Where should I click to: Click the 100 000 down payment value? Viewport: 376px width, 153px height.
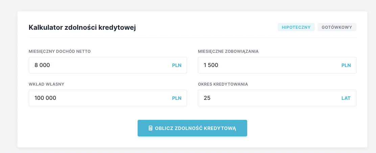(45, 98)
